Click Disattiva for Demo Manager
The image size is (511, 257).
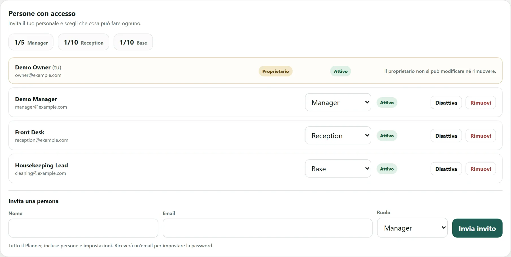446,103
